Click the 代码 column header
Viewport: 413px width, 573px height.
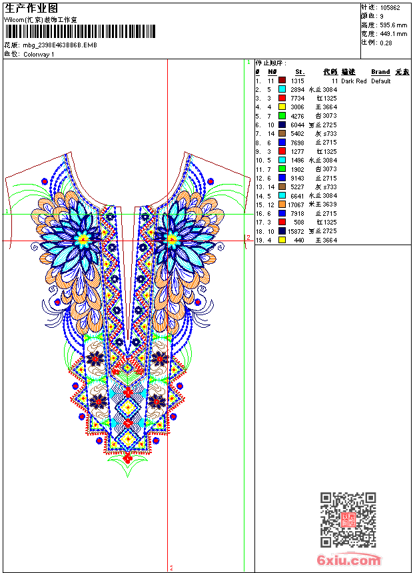(330, 72)
